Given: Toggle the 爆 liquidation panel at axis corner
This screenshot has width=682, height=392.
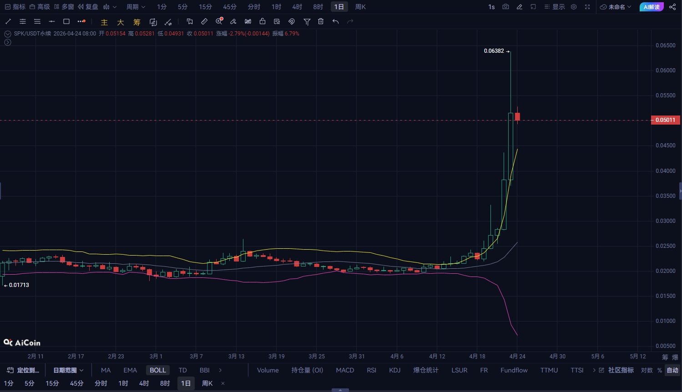Looking at the screenshot, I should coord(675,357).
